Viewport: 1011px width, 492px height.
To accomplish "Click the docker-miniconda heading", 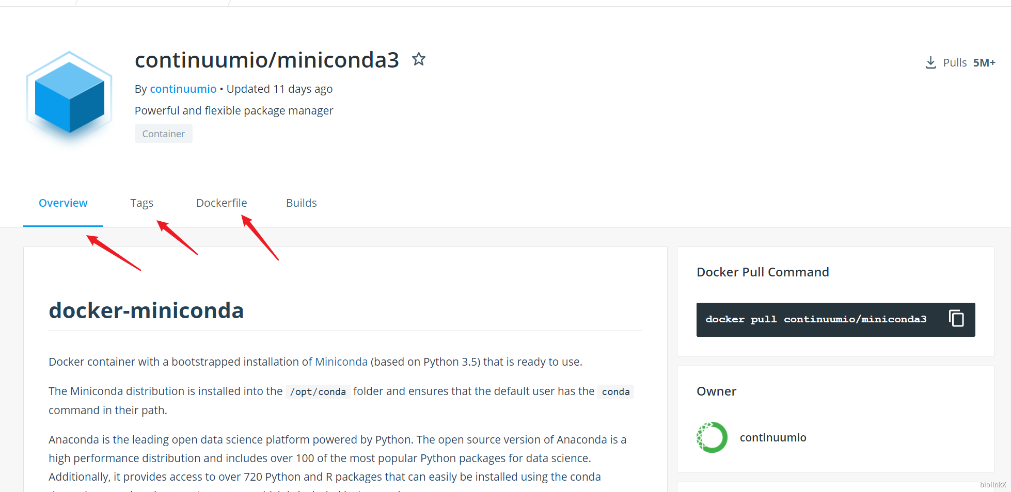I will (146, 311).
